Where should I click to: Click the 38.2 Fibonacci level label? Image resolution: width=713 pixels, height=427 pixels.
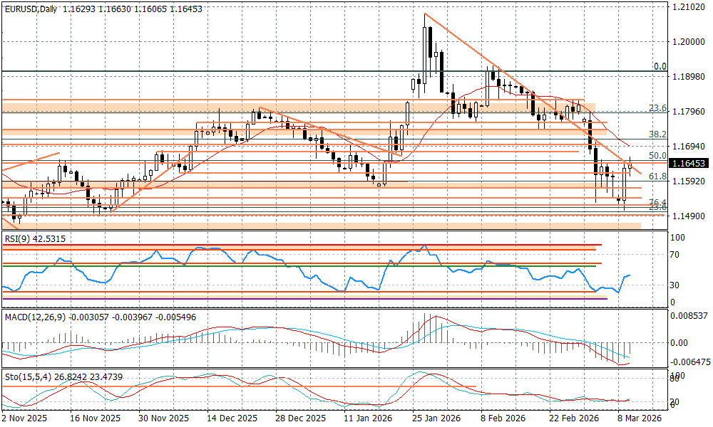657,134
